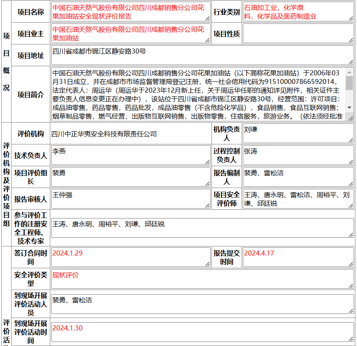Click the 项目地址 field with 静安路30号

203,55
